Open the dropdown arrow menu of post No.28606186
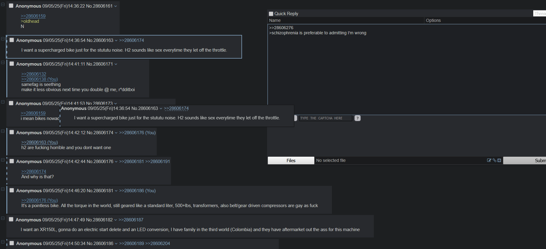The height and width of the screenshot is (249, 546). point(116,244)
